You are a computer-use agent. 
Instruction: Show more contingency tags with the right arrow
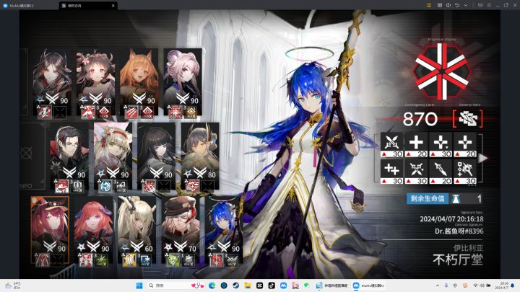pos(483,158)
